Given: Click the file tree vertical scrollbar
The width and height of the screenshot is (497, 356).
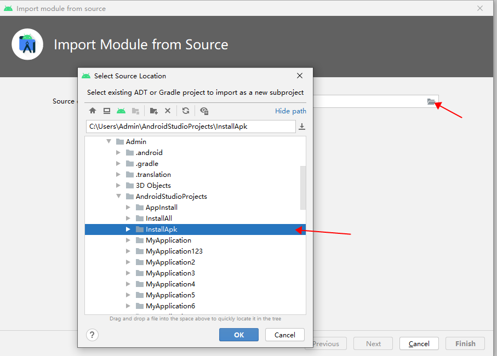Looking at the screenshot, I should [x=303, y=187].
